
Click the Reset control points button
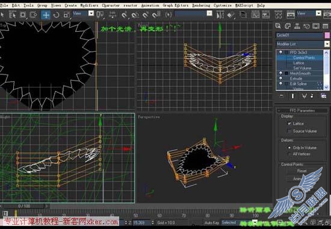[x=302, y=171]
